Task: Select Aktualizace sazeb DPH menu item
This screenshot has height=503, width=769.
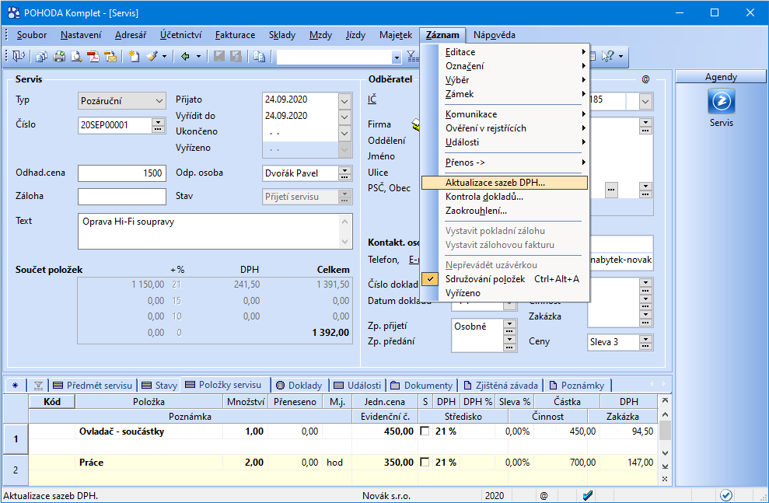Action: click(x=505, y=183)
